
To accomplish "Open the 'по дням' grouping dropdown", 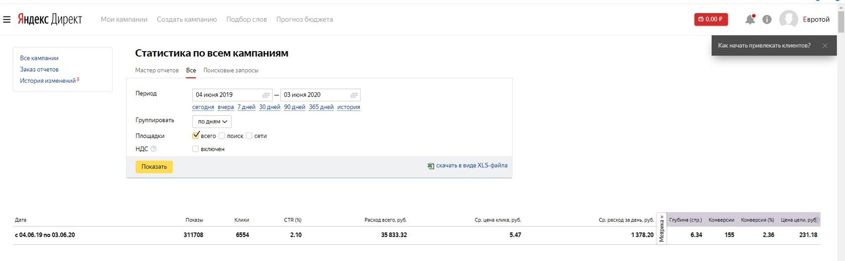I will (212, 121).
